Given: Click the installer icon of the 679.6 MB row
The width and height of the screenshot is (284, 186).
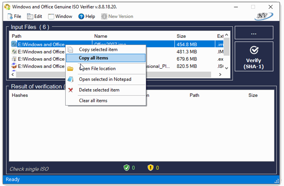Looking at the screenshot, I should pyautogui.click(x=14, y=59).
